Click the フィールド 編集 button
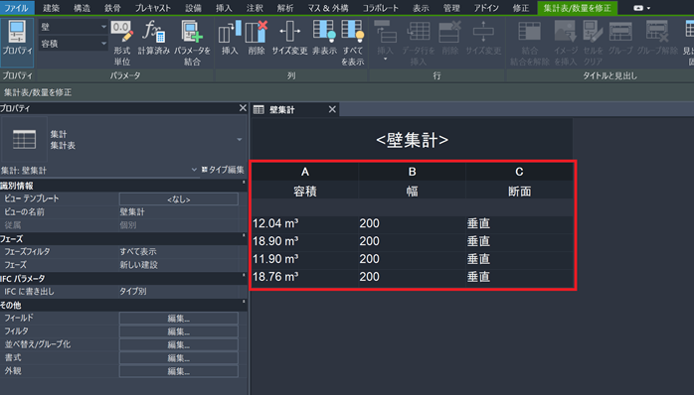The image size is (694, 395). pos(178,319)
